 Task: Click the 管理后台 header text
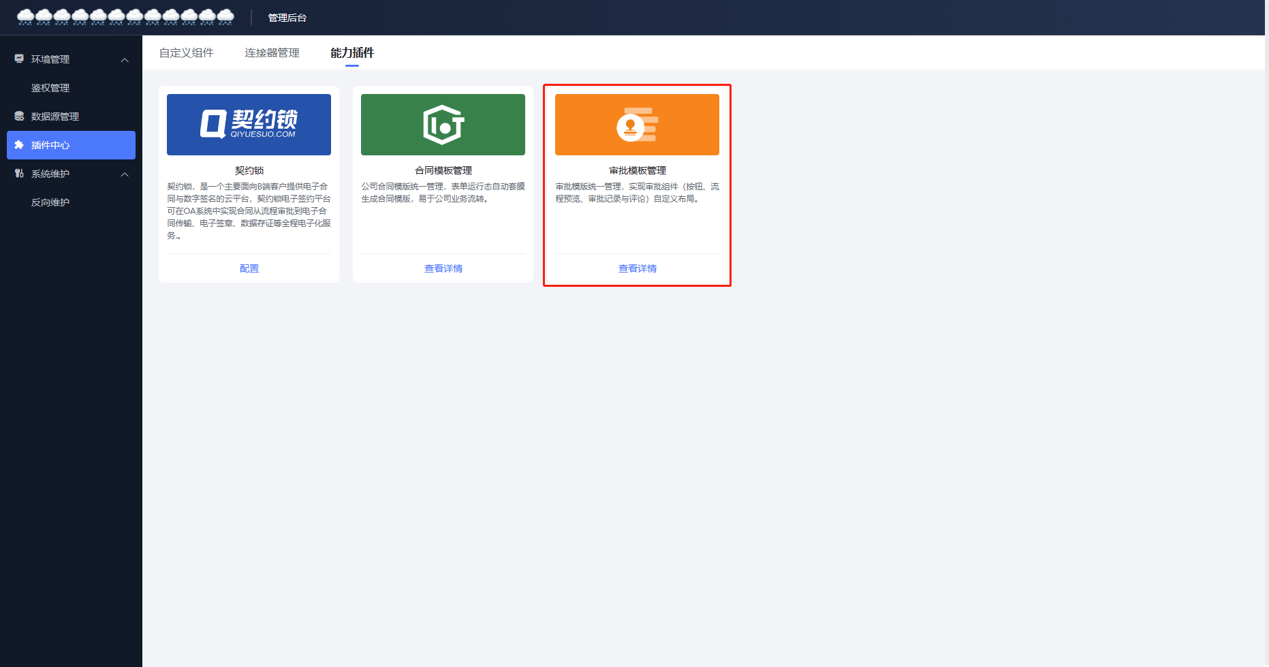pos(287,18)
